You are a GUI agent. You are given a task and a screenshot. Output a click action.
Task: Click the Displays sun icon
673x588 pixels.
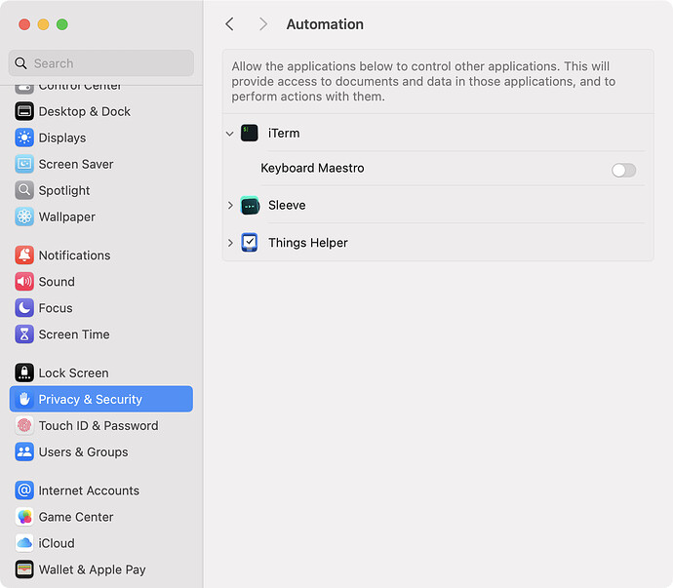(24, 137)
